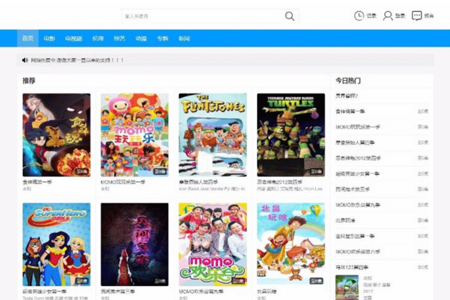Viewport: 450px width, 300px height.
Task: Click 摩登原始人第四季 title under Flintstones poster
Action: coord(199,182)
